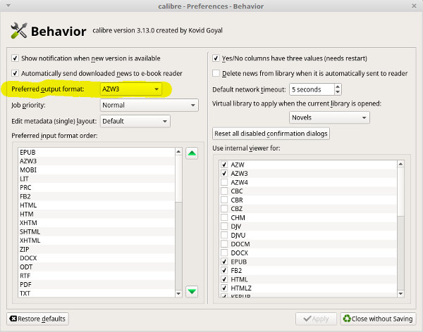Select MOBI in input format order list
Viewport: 423px width, 332px height.
(x=97, y=170)
